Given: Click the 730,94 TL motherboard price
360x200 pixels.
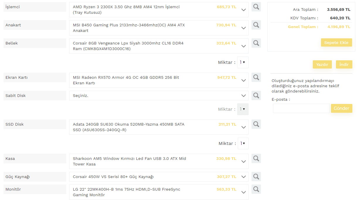Looking at the screenshot, I should [x=226, y=25].
